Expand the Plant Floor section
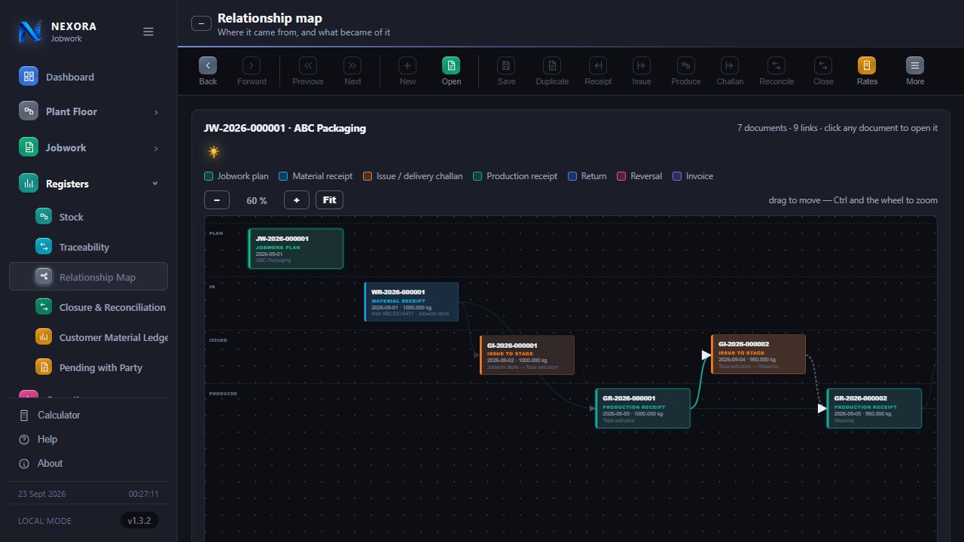The width and height of the screenshot is (964, 542). pos(88,111)
